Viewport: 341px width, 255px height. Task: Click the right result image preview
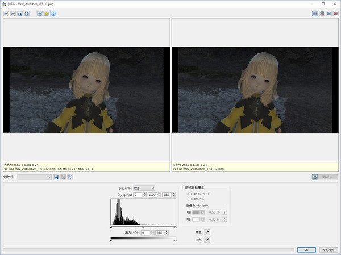255,90
